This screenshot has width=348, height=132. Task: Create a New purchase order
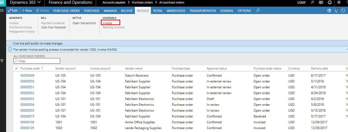pos(27,11)
